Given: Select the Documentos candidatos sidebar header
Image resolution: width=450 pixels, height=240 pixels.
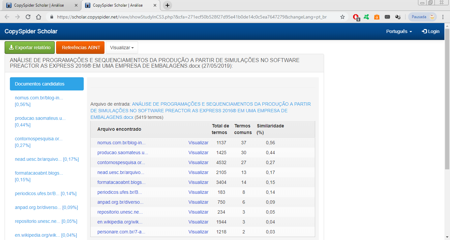Looking at the screenshot, I should [x=47, y=84].
